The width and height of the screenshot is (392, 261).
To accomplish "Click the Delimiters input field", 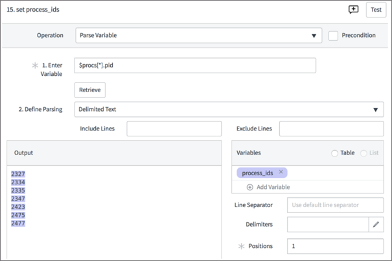I will point(328,225).
